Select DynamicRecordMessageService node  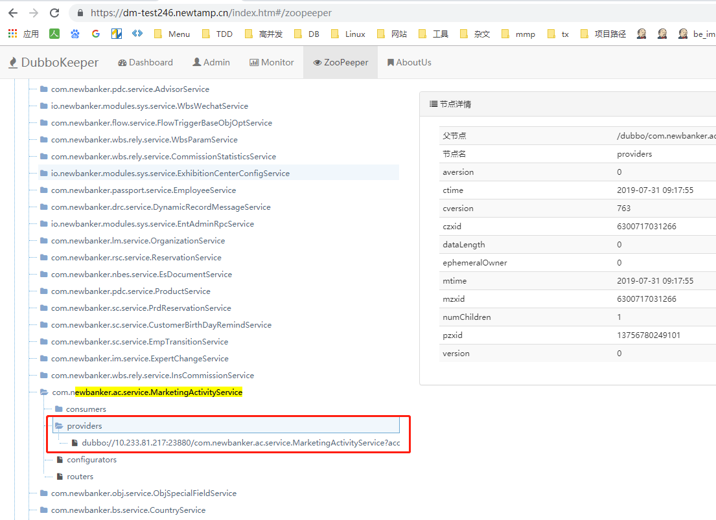(x=161, y=207)
